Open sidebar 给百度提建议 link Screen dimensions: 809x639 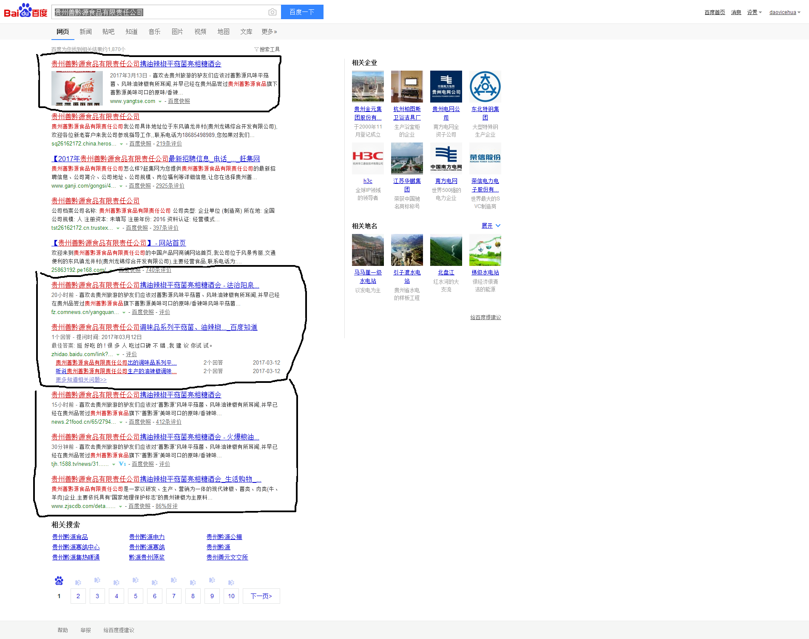(x=485, y=317)
